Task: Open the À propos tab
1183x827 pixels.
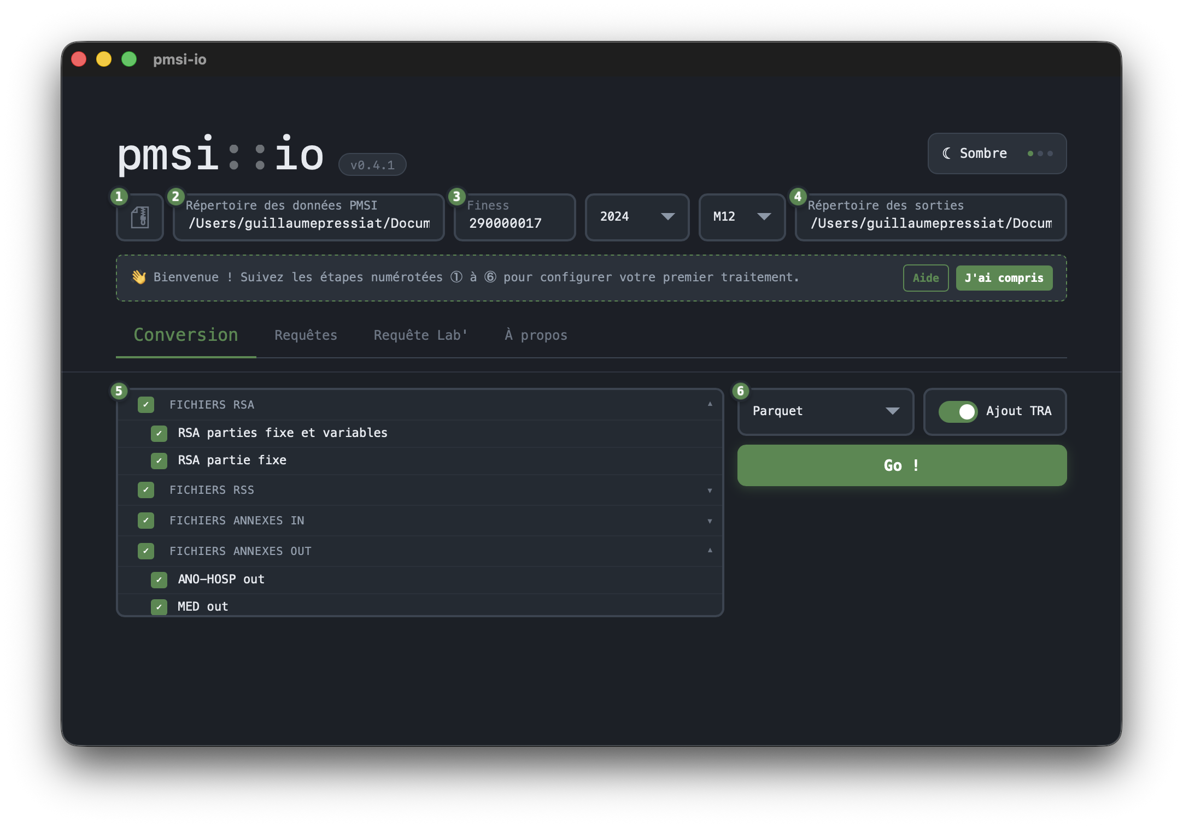Action: point(536,335)
